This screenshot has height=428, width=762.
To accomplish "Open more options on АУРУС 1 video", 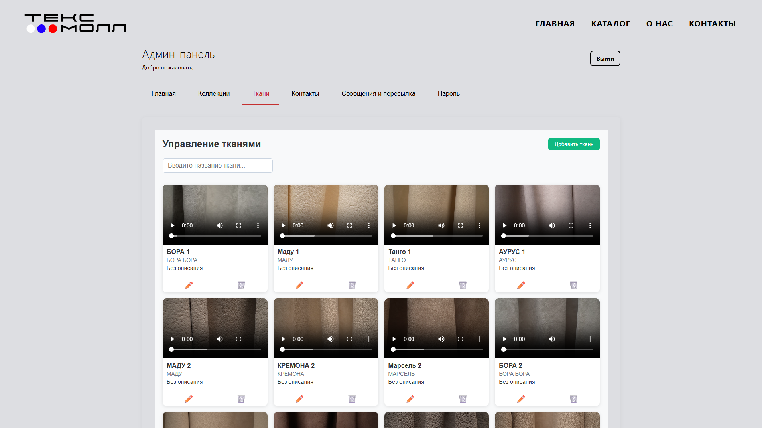I will [590, 225].
